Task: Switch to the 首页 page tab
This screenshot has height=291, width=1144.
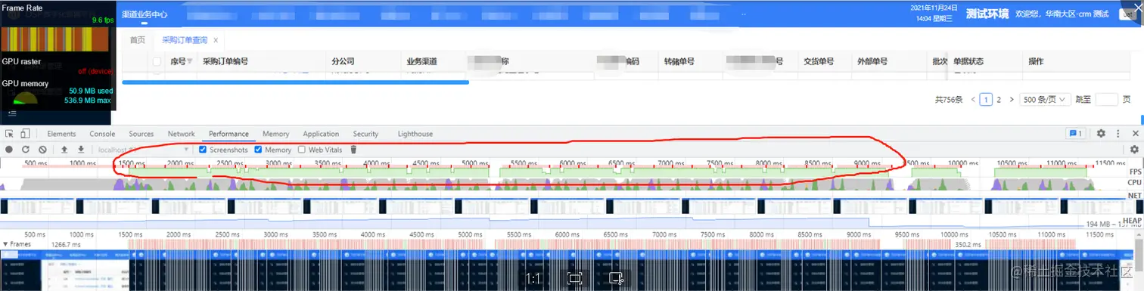Action: (137, 40)
